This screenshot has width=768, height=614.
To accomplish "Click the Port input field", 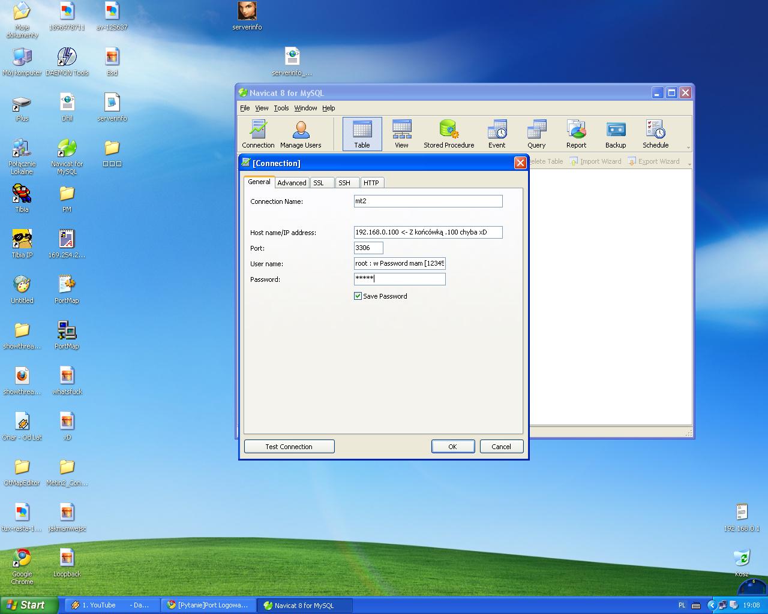I will point(368,248).
